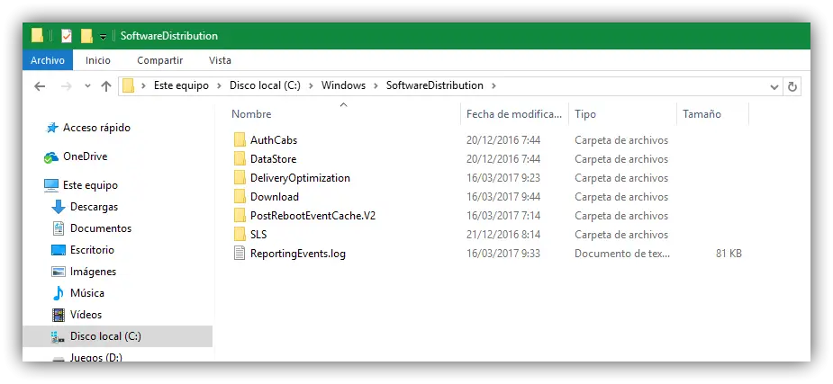Click the date 16/03/2017 9:44
This screenshot has height=384, width=833.
tap(503, 197)
